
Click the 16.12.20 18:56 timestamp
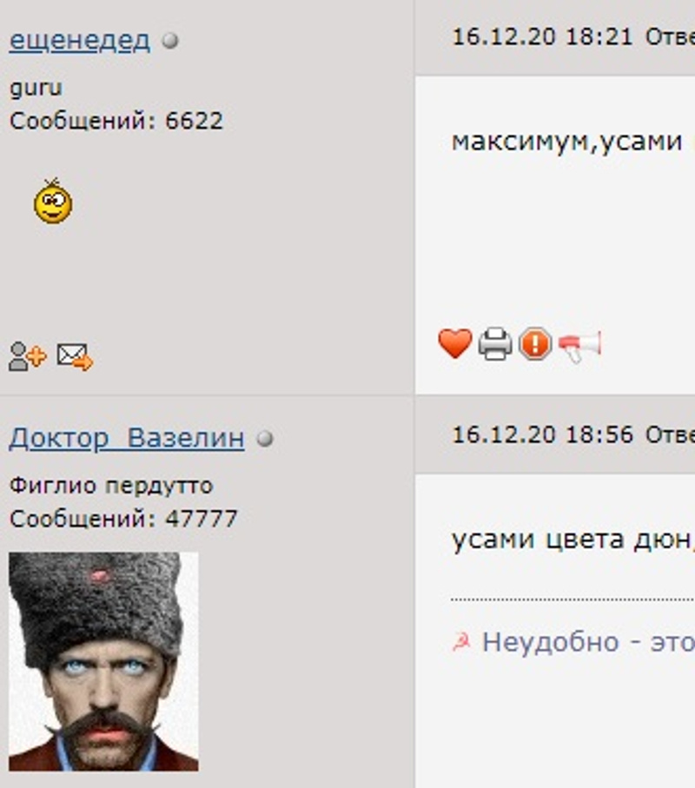pos(543,435)
